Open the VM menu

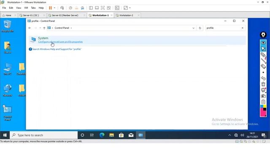pos(26,8)
